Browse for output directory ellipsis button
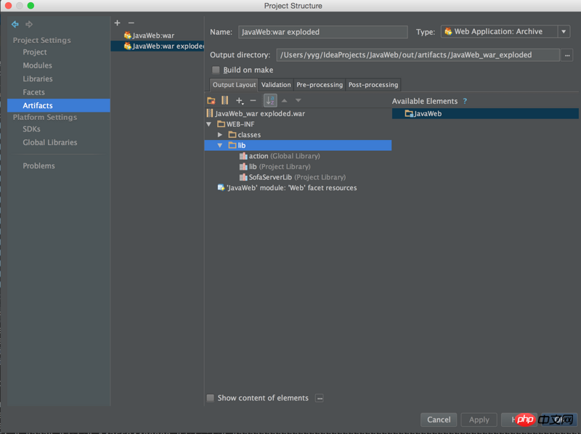This screenshot has height=434, width=581. point(567,55)
